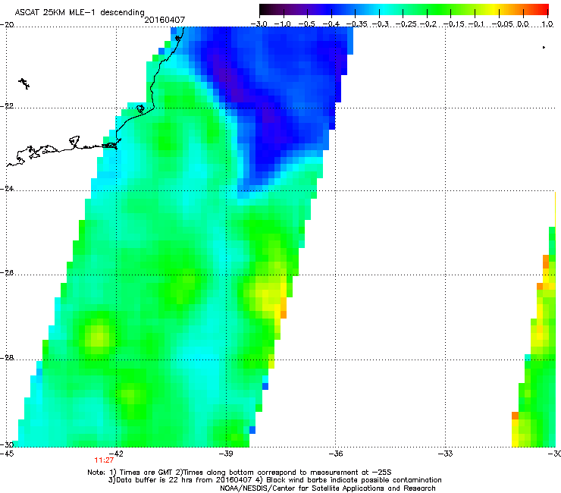561x493 pixels.
Task: Pick the black end of the colorbar
Action: coord(263,10)
